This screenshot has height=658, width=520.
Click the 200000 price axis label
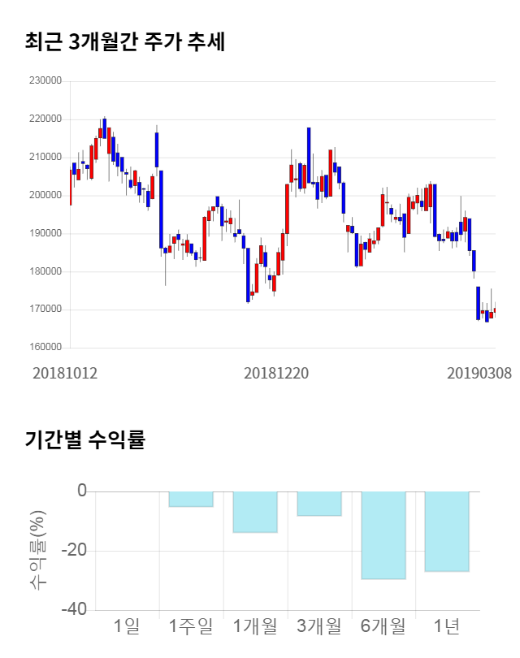coord(45,196)
